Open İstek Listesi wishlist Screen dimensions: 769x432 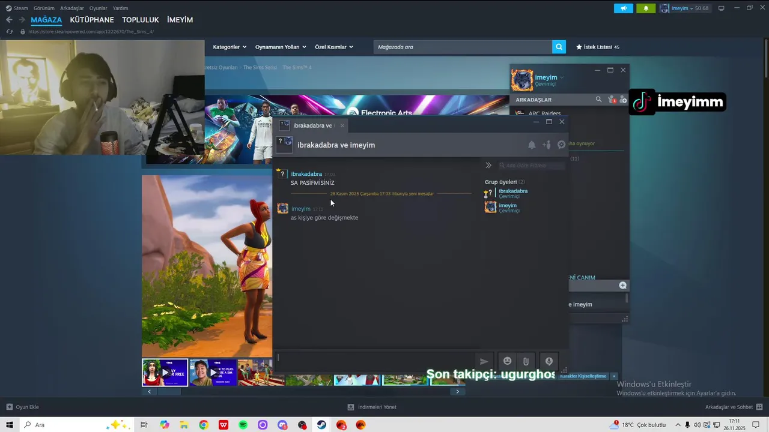point(598,47)
